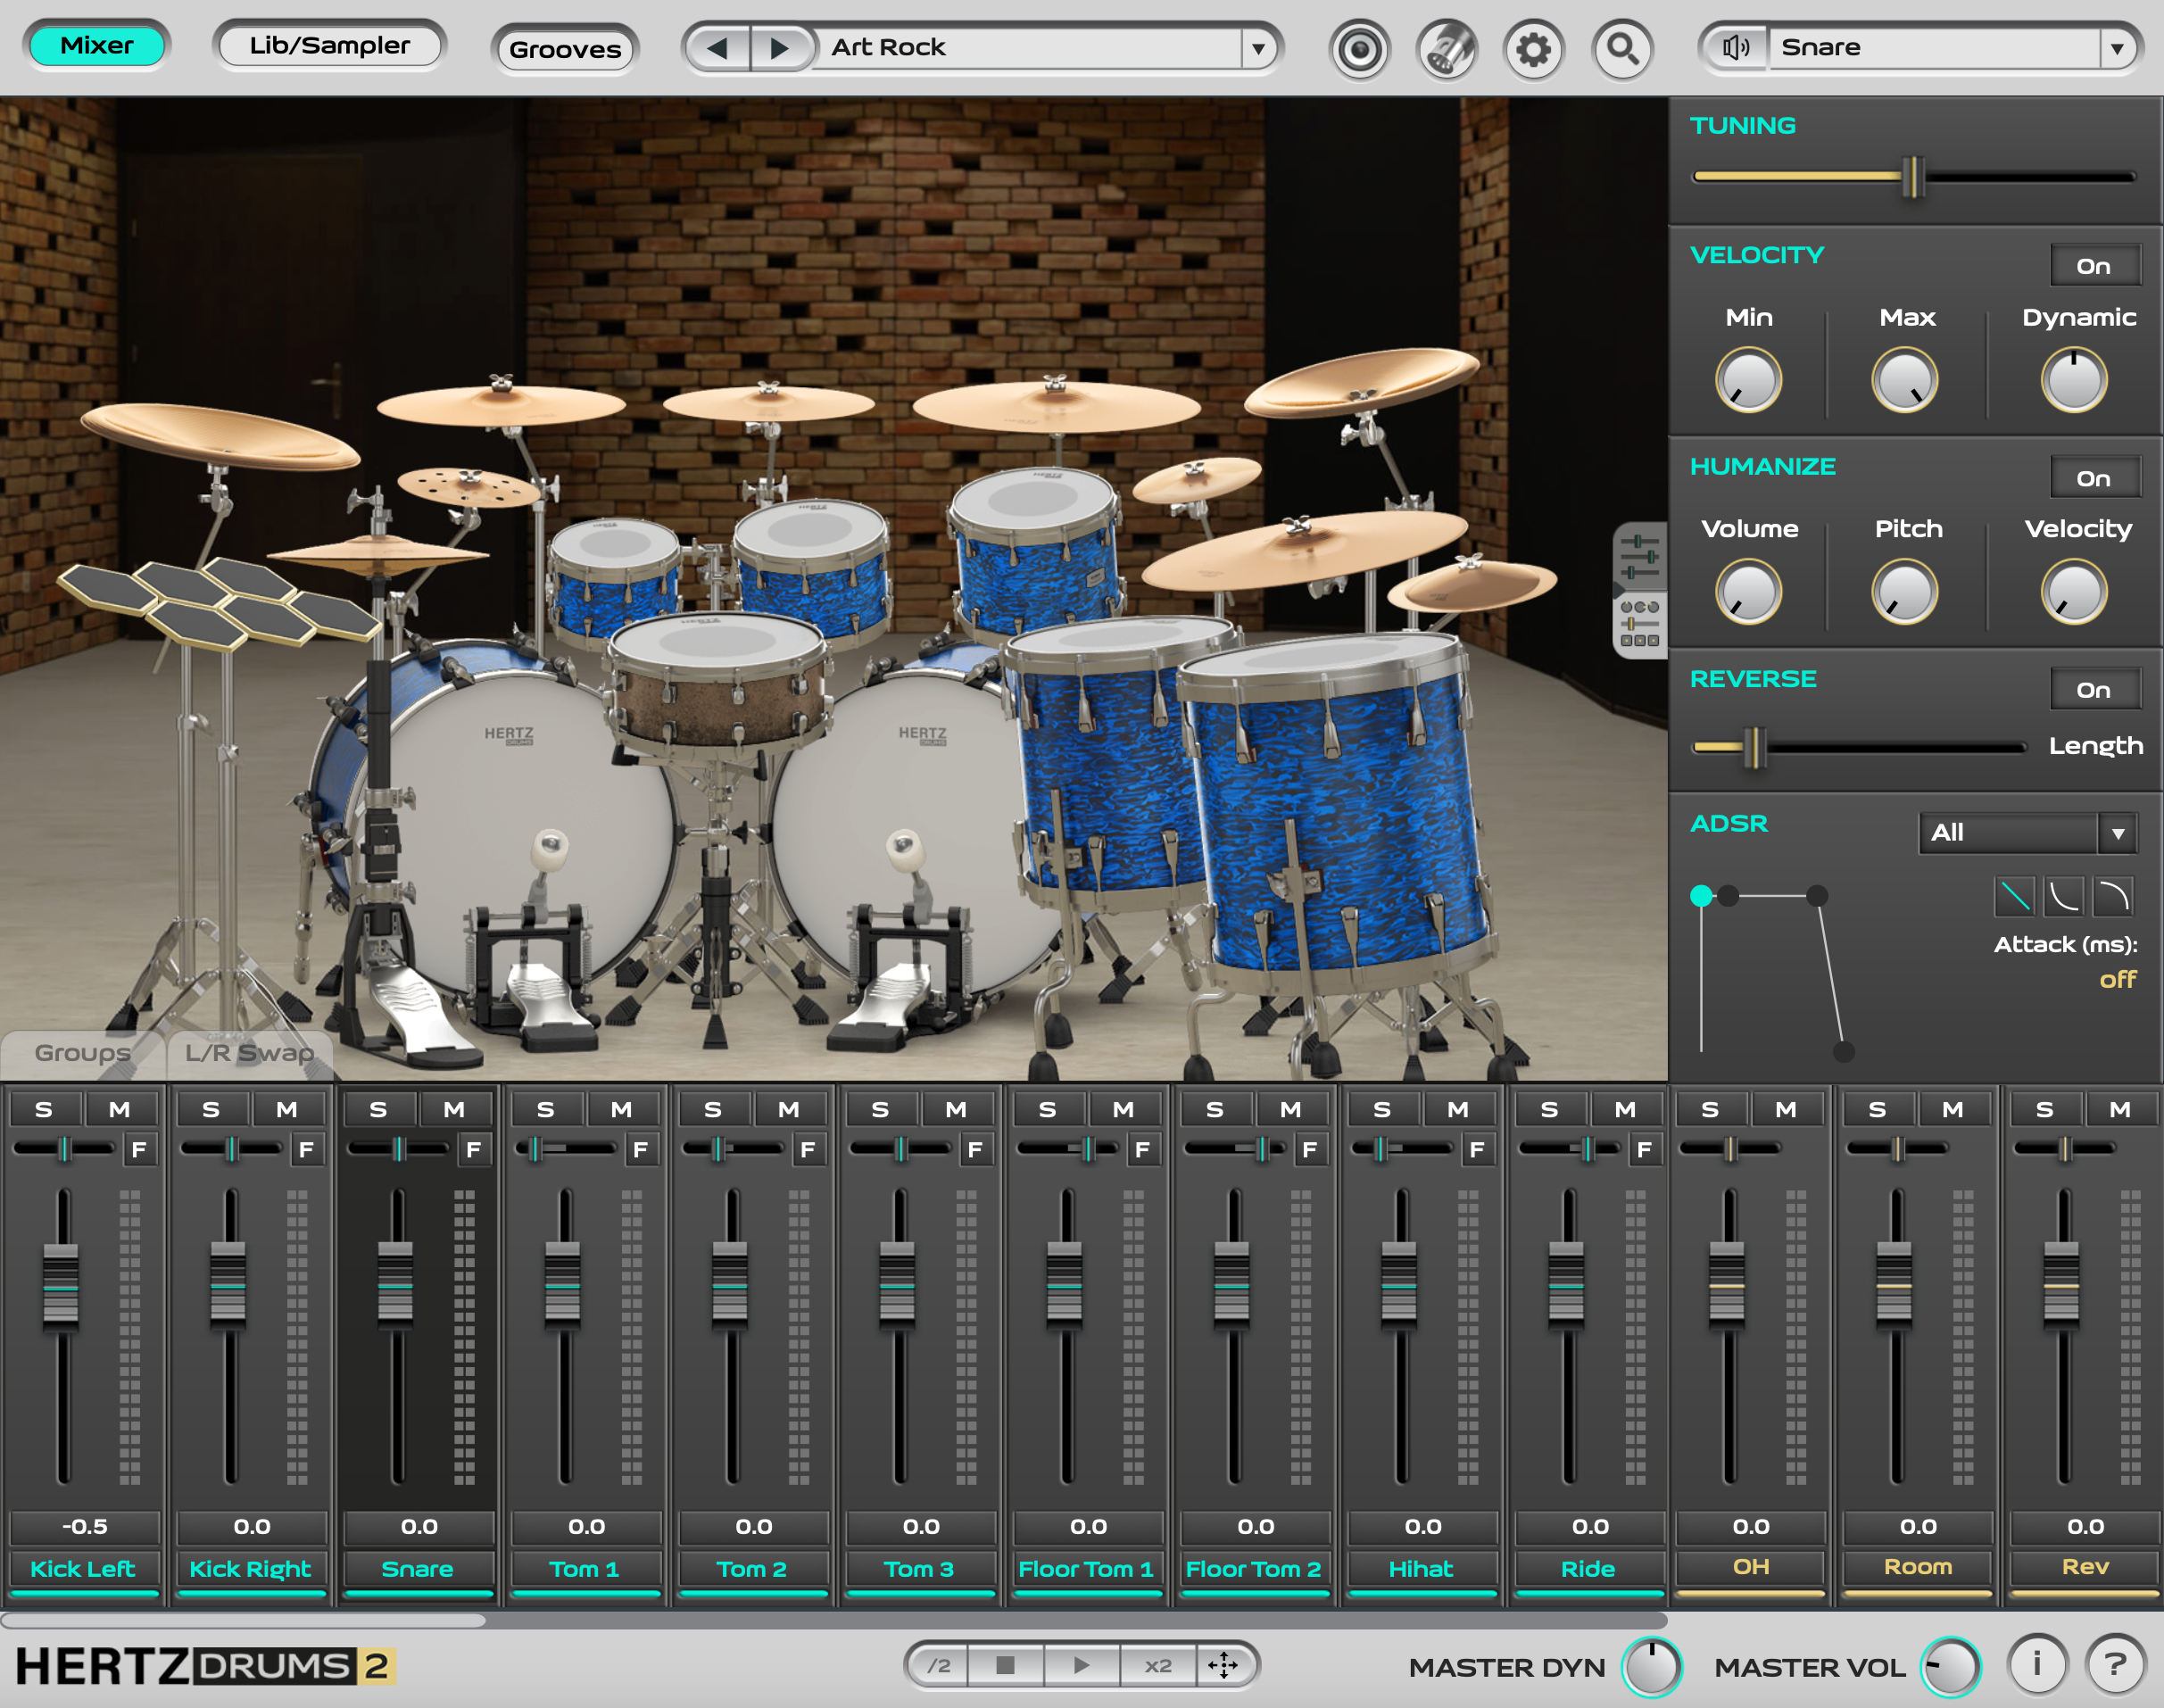Viewport: 2164px width, 1708px height.
Task: Click the Tom 2 F button
Action: pyautogui.click(x=808, y=1150)
